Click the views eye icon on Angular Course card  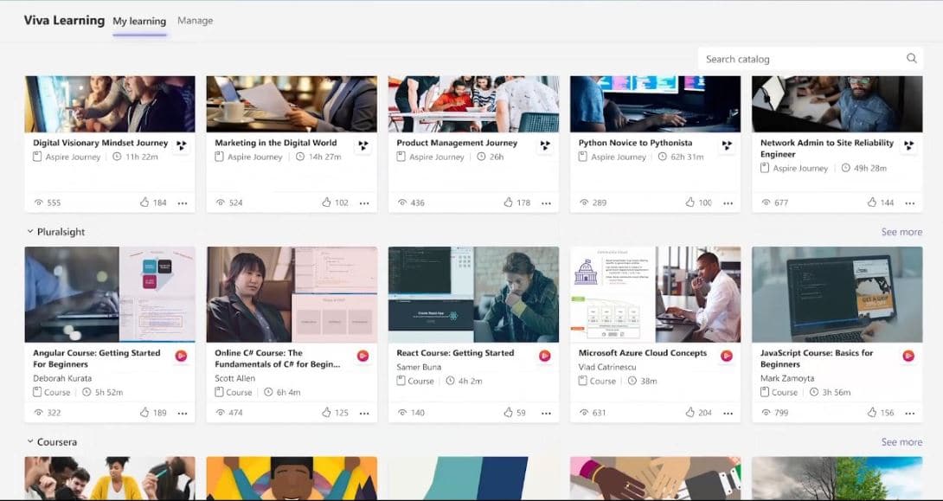point(38,413)
